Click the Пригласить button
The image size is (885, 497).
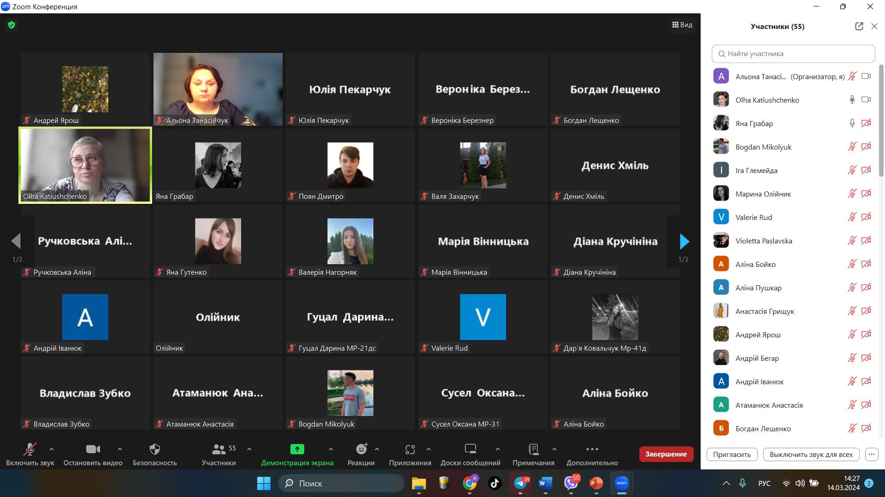point(732,454)
